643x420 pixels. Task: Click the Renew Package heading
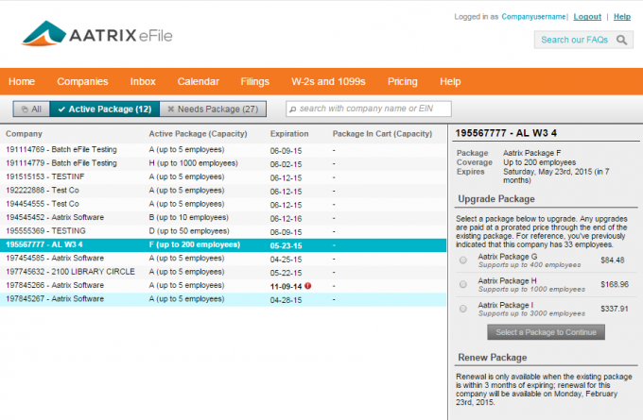[x=492, y=358]
